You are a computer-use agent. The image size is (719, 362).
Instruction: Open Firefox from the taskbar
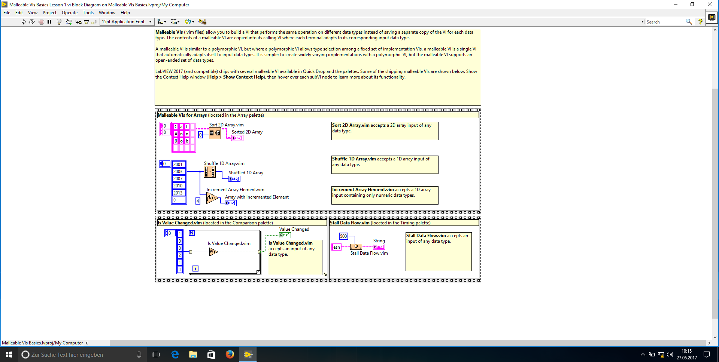230,355
